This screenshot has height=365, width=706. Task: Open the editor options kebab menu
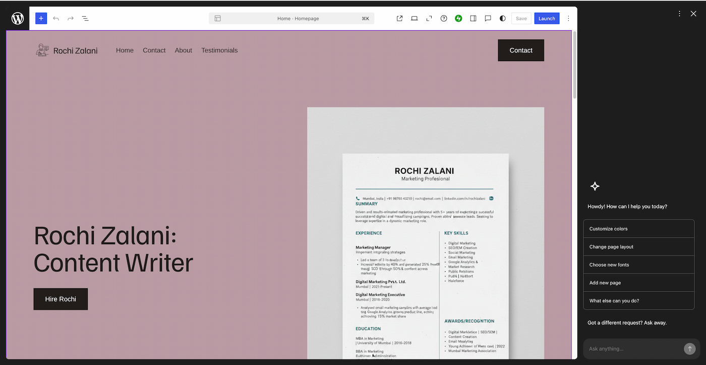[x=568, y=18]
